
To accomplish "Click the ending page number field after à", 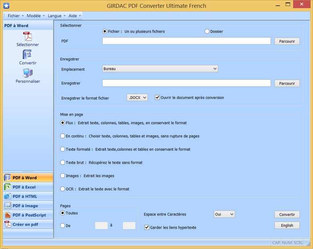I will (x=129, y=225).
